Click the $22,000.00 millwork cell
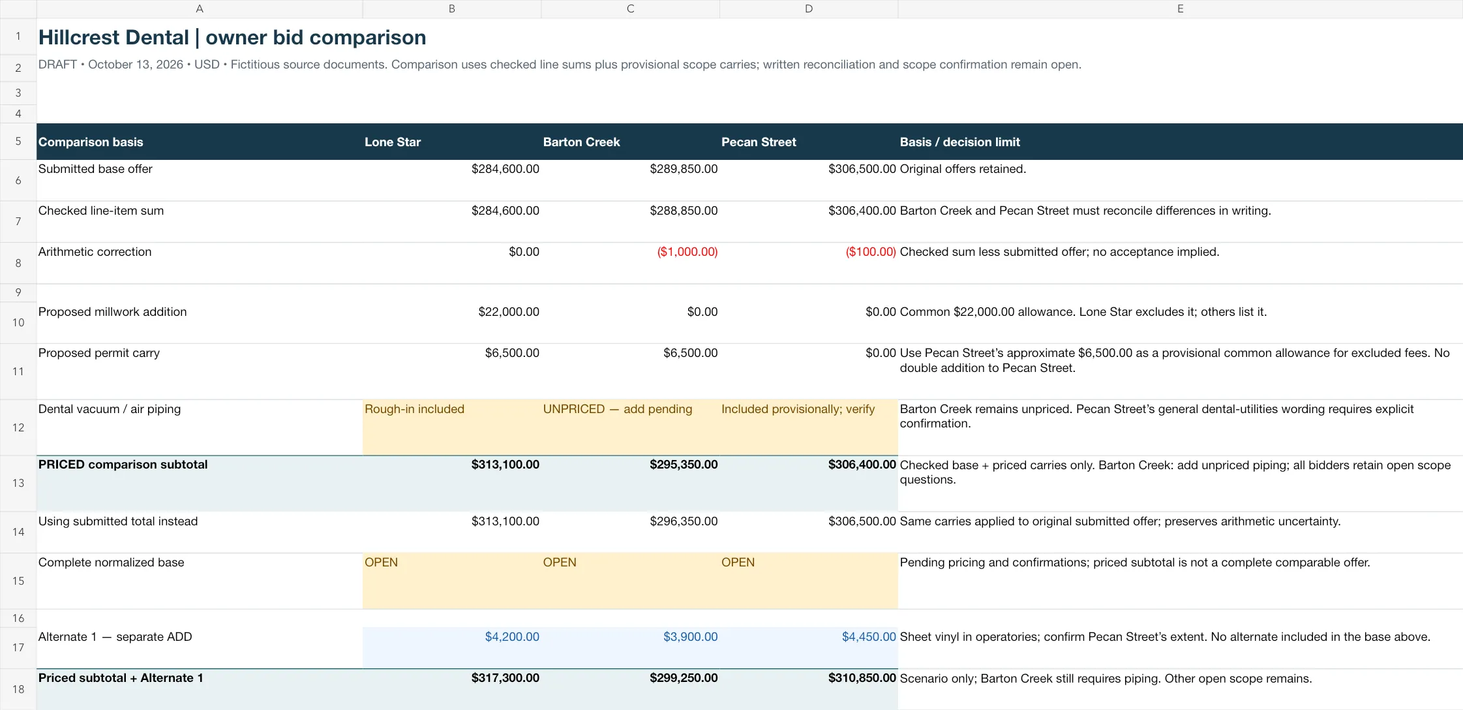The image size is (1463, 710). (x=452, y=322)
